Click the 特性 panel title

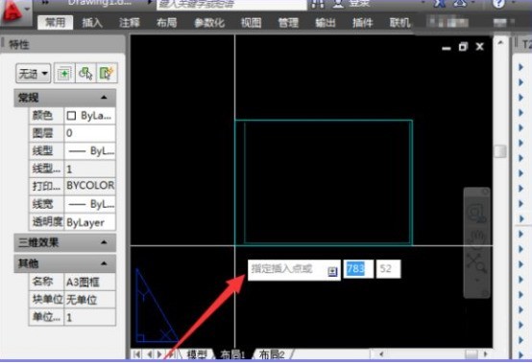(19, 44)
